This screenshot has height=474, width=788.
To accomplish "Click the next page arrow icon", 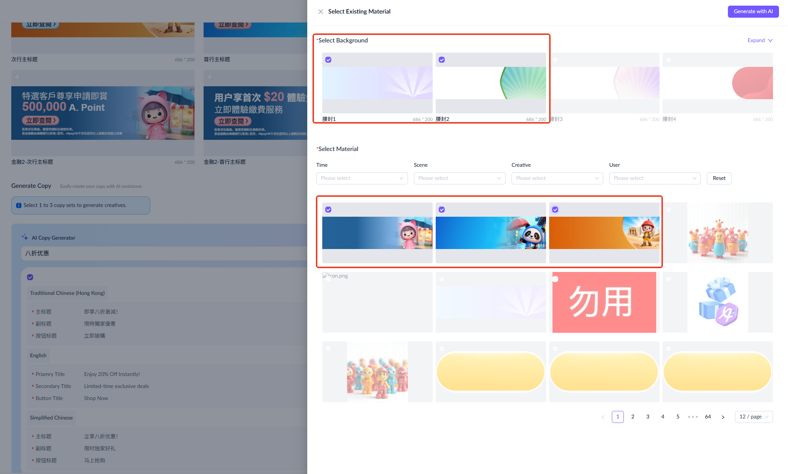I will [x=723, y=417].
